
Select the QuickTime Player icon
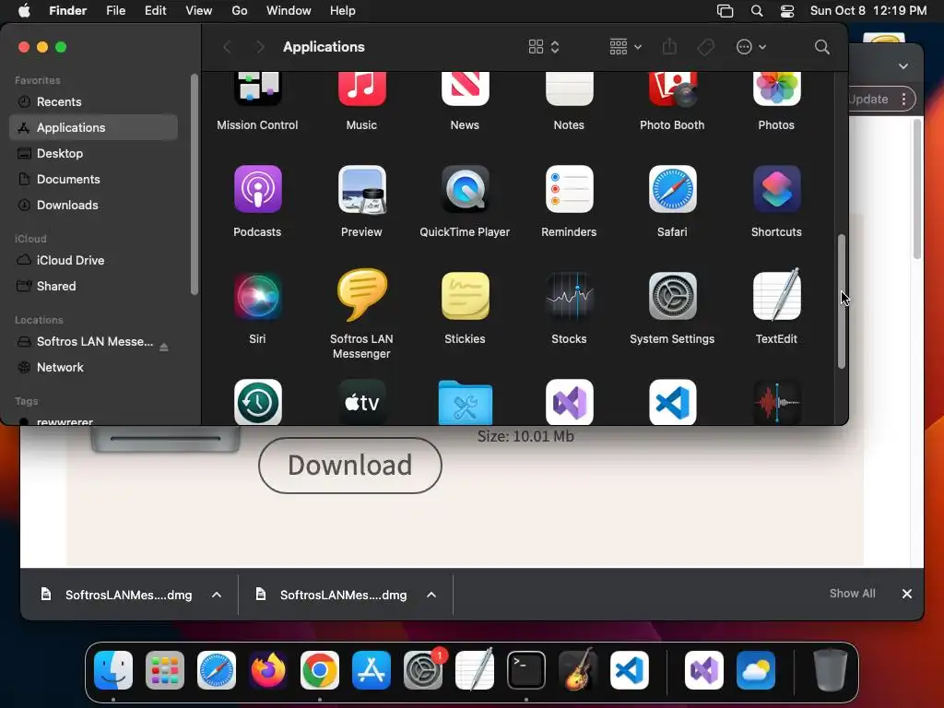point(466,189)
